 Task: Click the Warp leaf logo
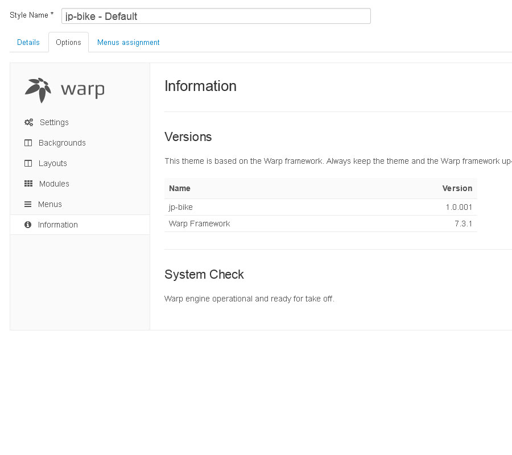coord(39,90)
